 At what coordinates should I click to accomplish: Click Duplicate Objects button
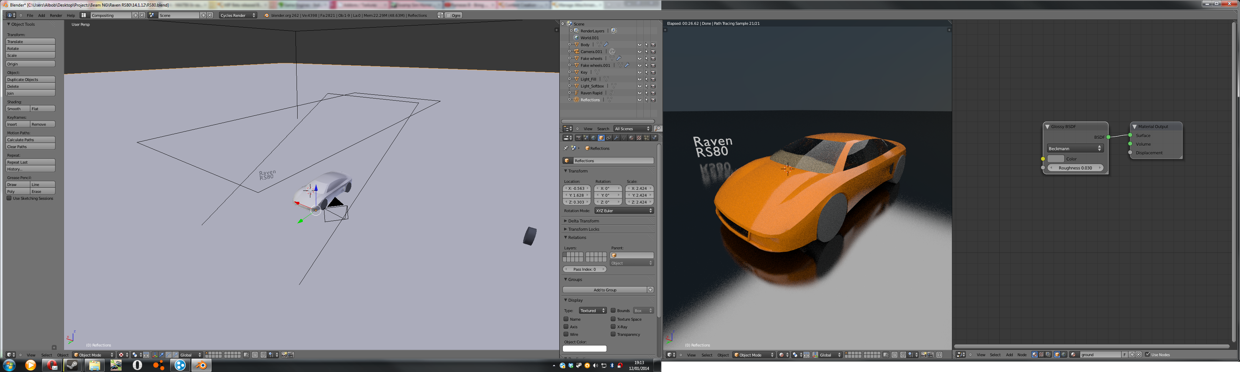click(x=30, y=80)
